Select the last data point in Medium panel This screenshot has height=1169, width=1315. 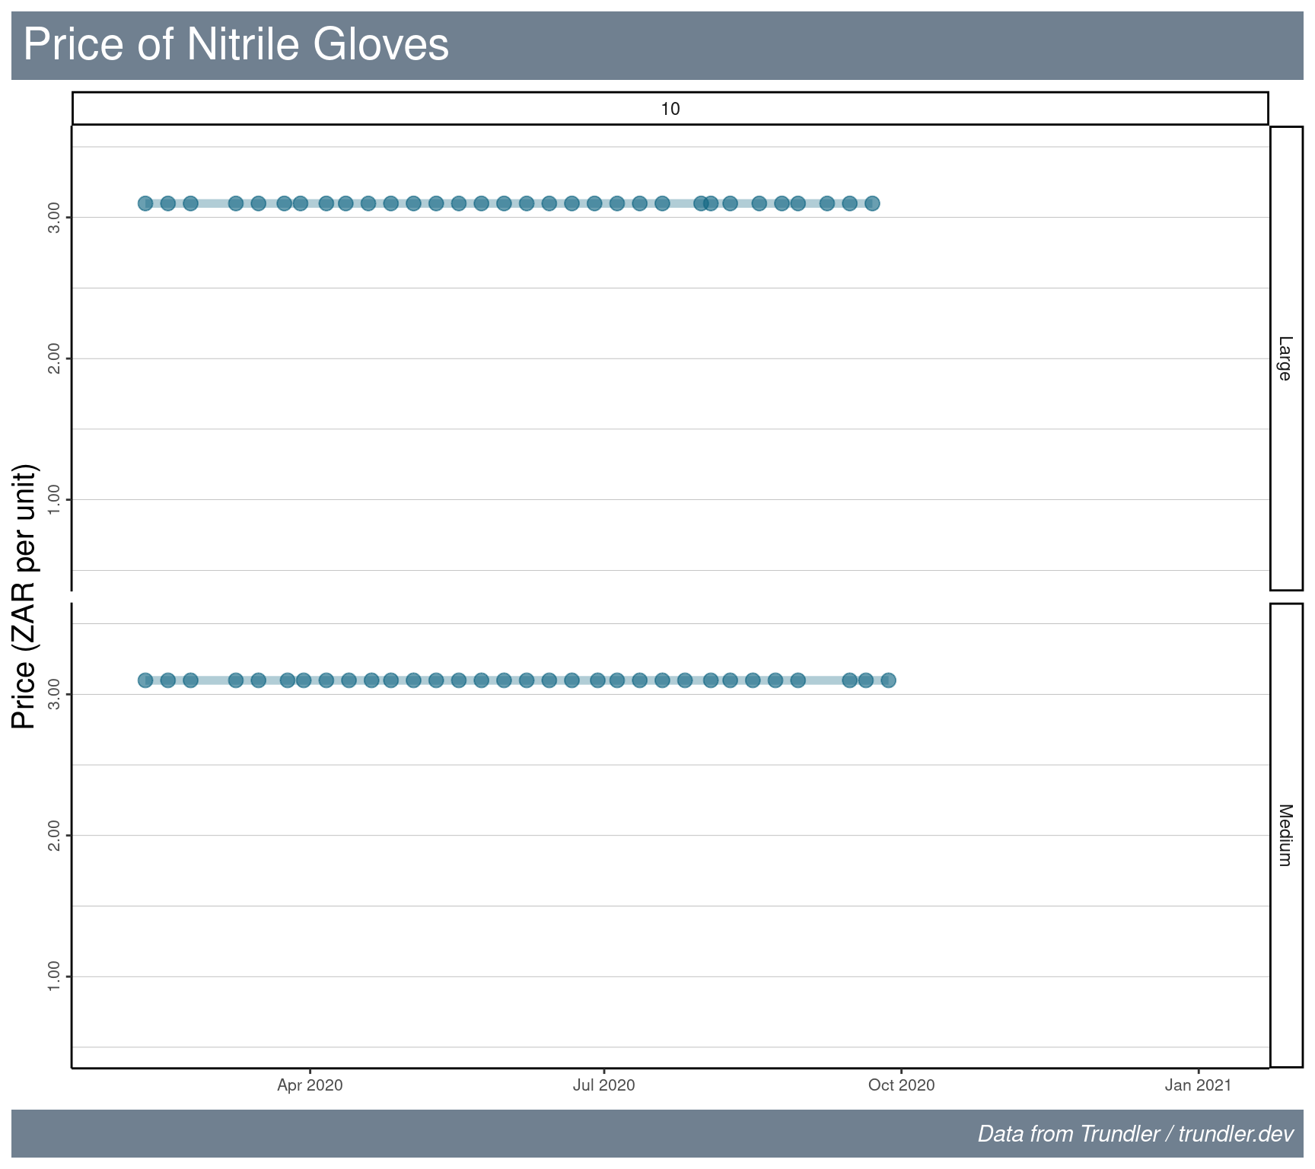coord(888,680)
